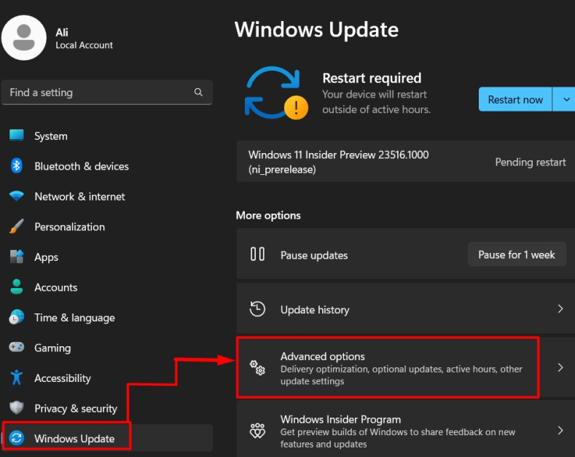The height and width of the screenshot is (457, 575).
Task: Click the Pause updates label
Action: pos(314,255)
